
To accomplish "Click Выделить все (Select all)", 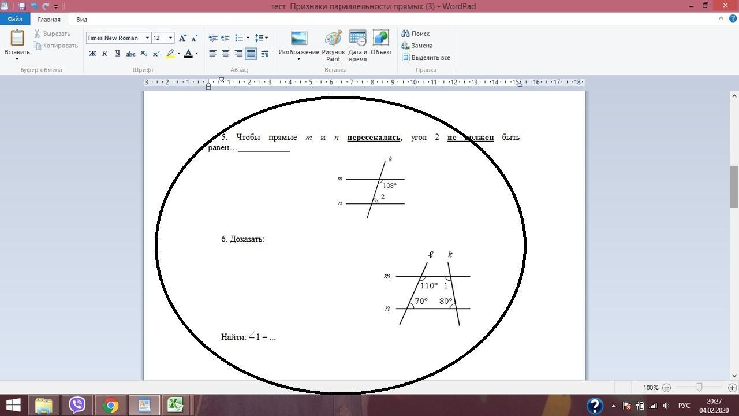I will click(x=426, y=58).
